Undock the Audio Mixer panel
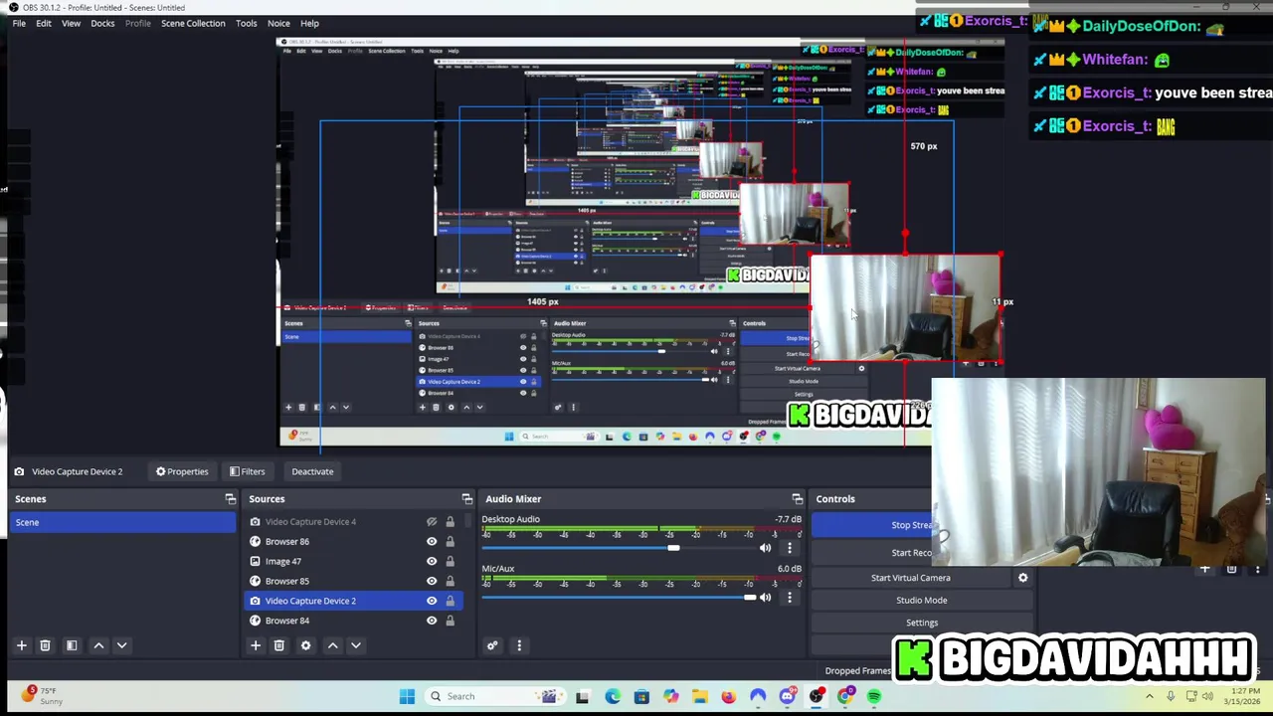Viewport: 1273px width, 716px height. pos(797,499)
